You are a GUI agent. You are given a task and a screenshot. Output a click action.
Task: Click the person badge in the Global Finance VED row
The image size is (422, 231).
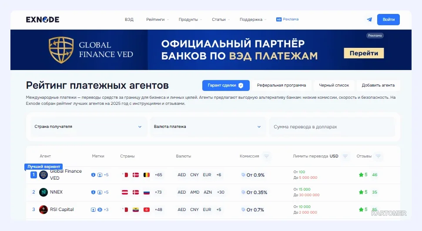coord(100,175)
